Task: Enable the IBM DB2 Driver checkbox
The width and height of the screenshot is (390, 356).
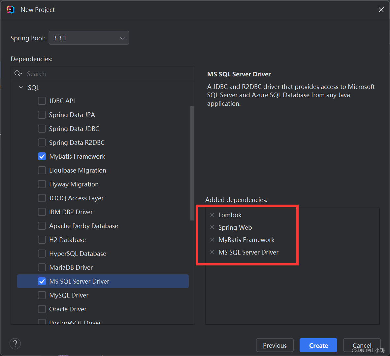Action: (x=42, y=212)
